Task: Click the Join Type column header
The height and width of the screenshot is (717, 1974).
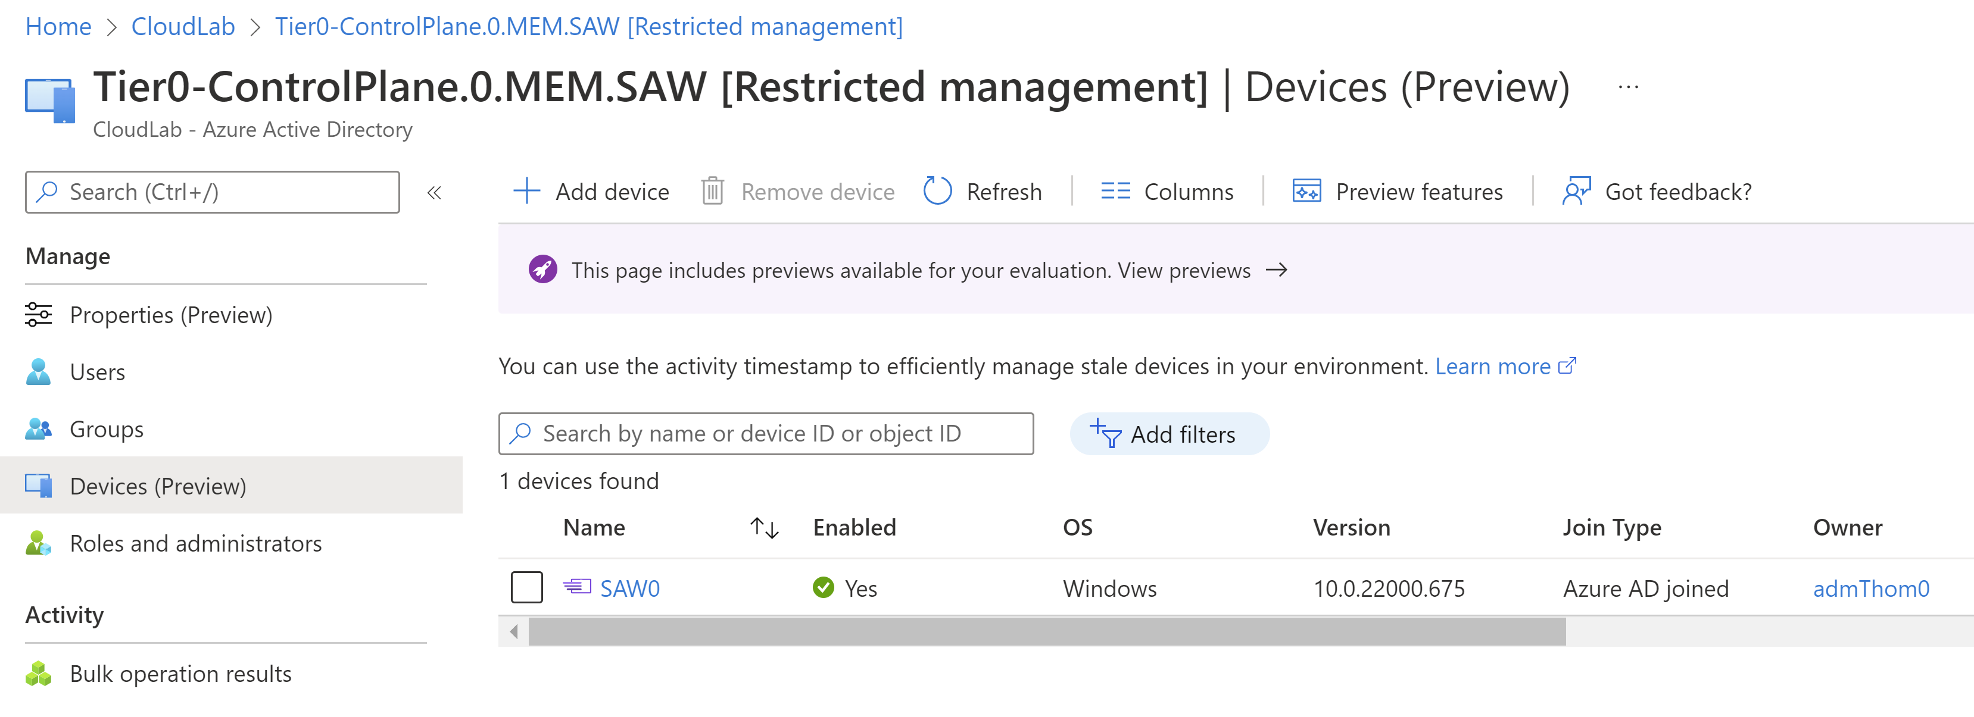Action: tap(1611, 527)
